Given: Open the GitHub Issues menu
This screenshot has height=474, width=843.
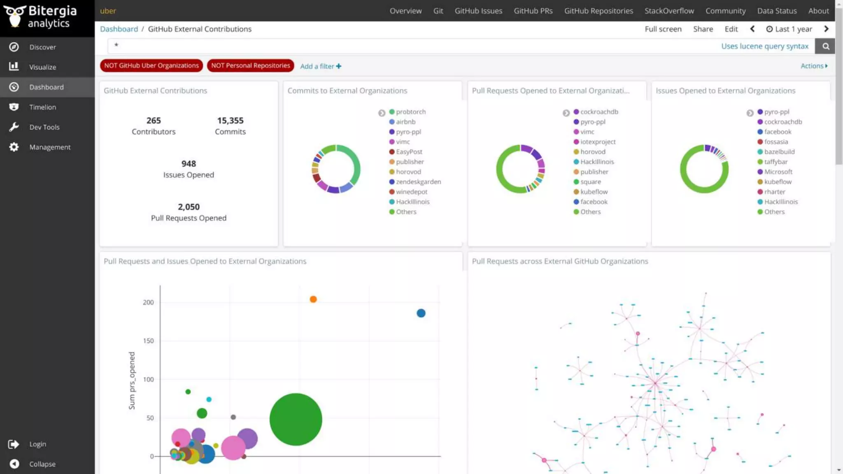Looking at the screenshot, I should click(478, 11).
